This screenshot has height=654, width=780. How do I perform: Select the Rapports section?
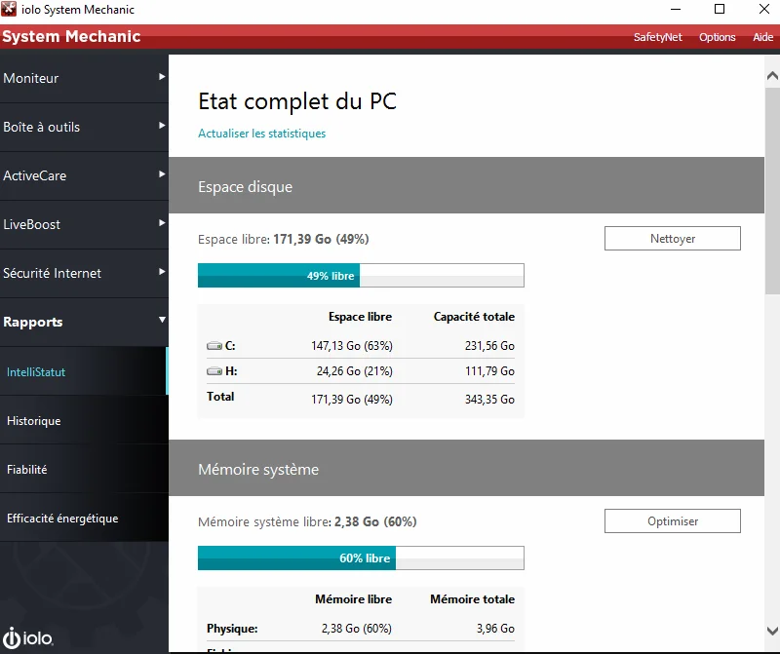pos(84,323)
